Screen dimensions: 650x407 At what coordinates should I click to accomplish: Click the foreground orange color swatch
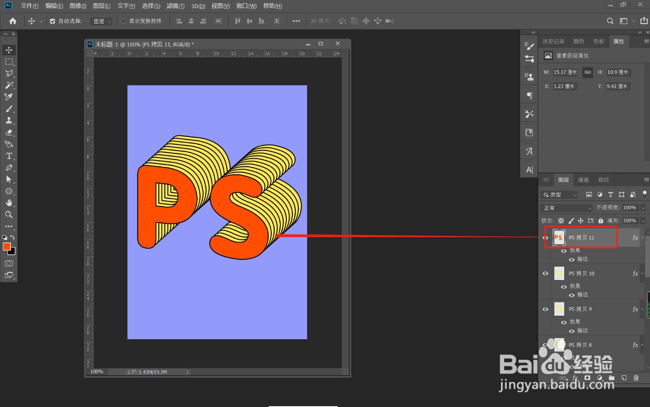pos(6,246)
